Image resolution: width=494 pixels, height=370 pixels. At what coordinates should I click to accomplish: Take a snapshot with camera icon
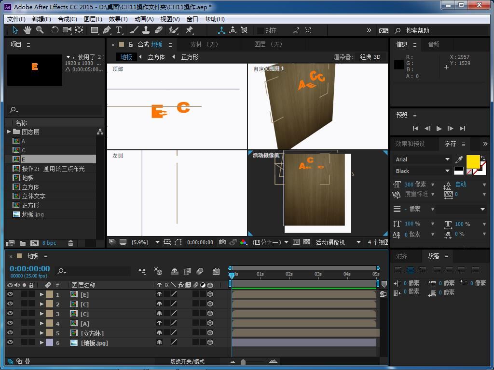[222, 242]
